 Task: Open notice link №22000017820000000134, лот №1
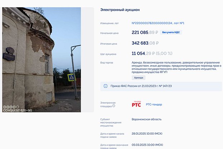[158, 23]
